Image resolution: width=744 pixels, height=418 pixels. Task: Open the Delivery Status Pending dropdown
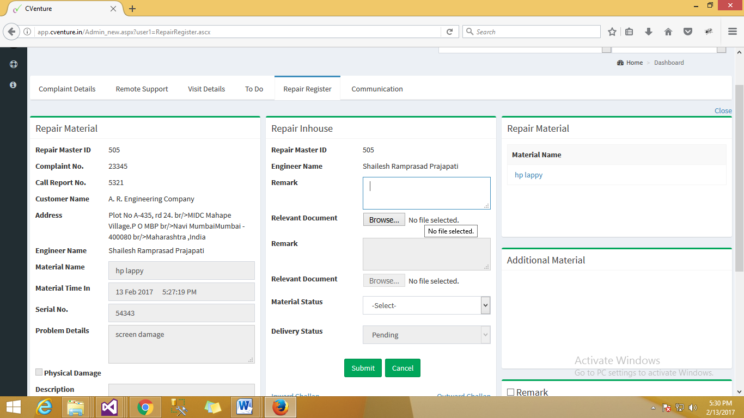click(426, 335)
